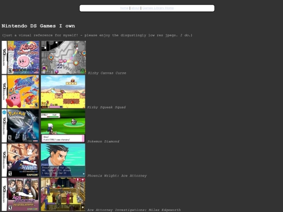
Task: View the Pokemon Diamond box art
Action: point(20,126)
